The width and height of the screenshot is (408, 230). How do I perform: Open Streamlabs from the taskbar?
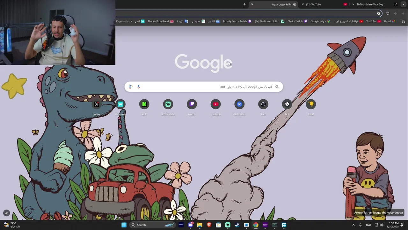(x=228, y=225)
